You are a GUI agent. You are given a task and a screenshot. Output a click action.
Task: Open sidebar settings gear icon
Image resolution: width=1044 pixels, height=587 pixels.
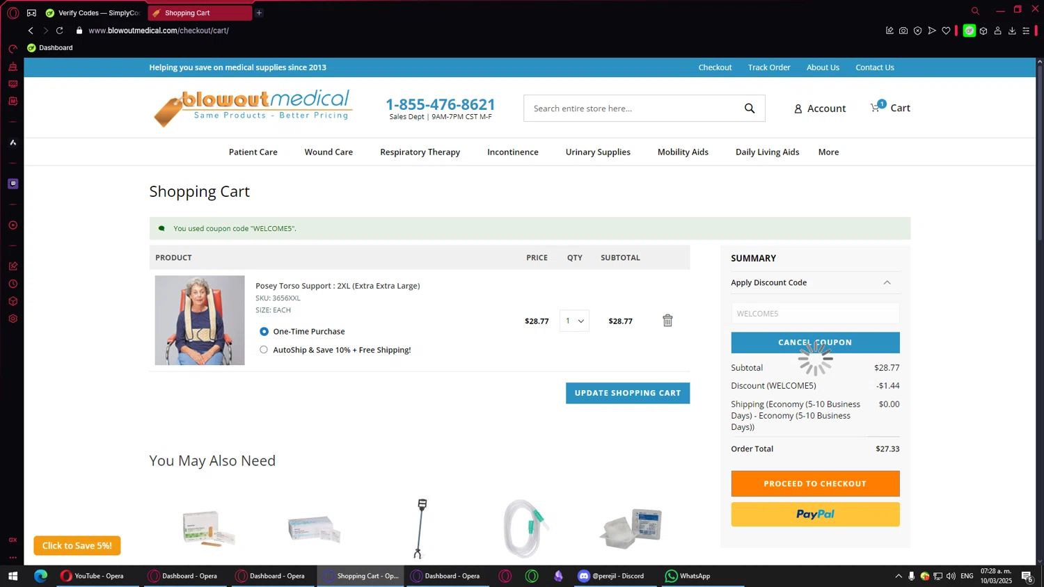13,319
